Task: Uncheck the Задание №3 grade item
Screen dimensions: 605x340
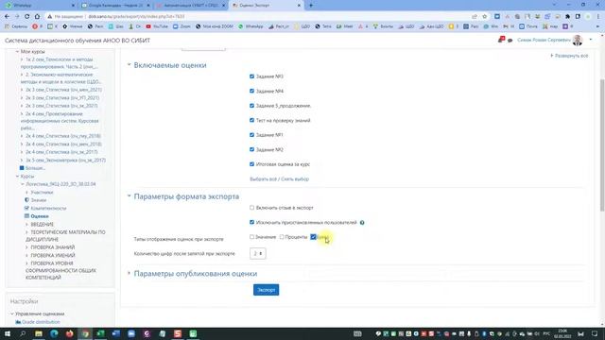Action: (x=252, y=76)
